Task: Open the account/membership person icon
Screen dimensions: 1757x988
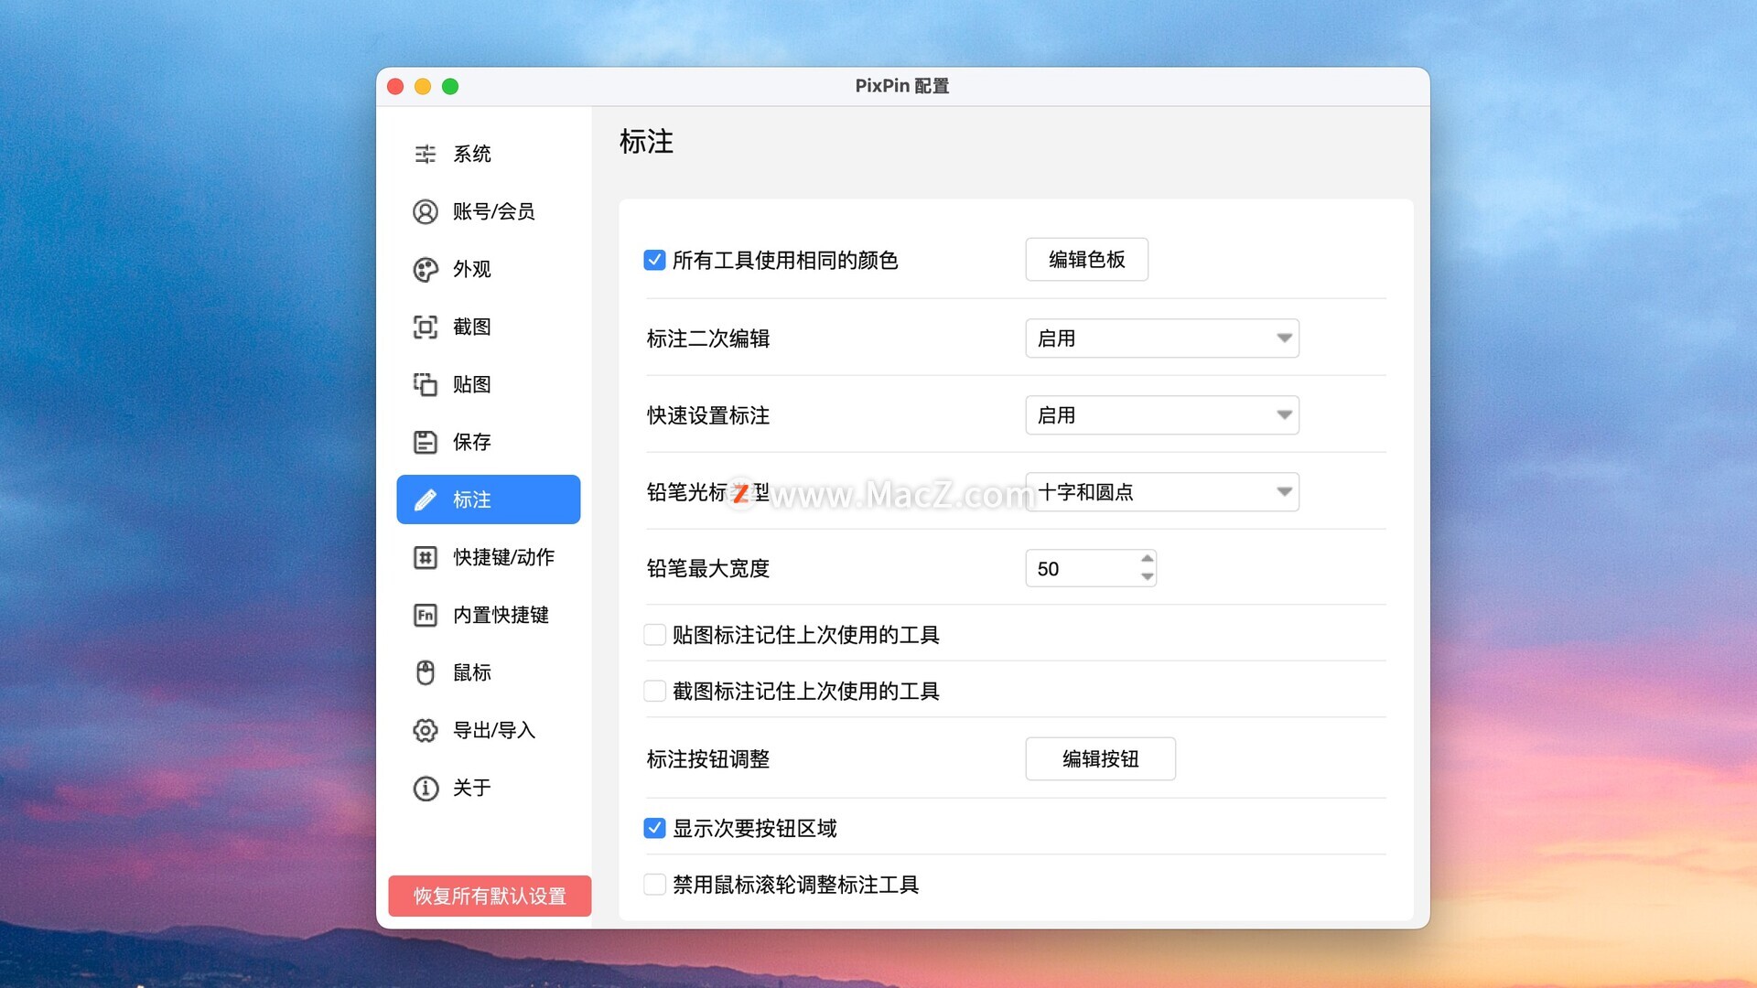Action: click(x=426, y=211)
